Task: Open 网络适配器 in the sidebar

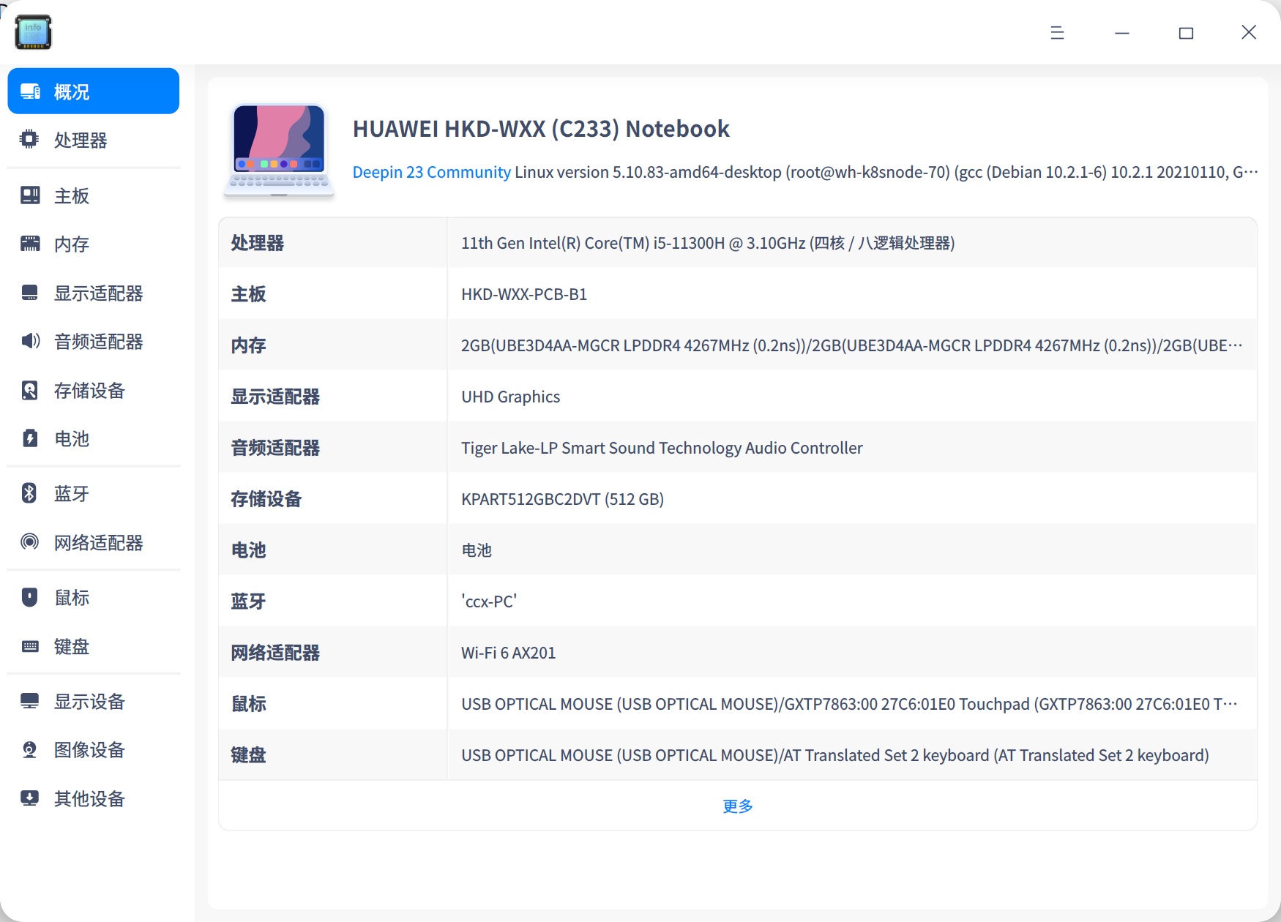Action: pyautogui.click(x=94, y=542)
